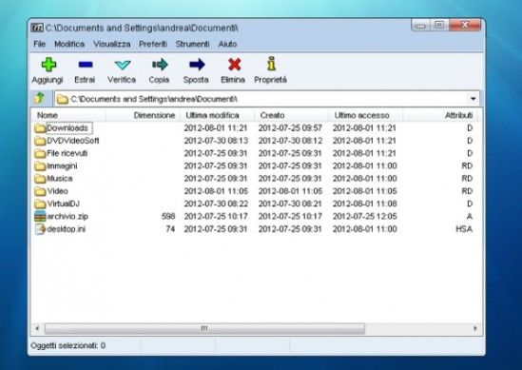This screenshot has height=370, width=522.
Task: Open the Aiuto menu
Action: [x=227, y=44]
